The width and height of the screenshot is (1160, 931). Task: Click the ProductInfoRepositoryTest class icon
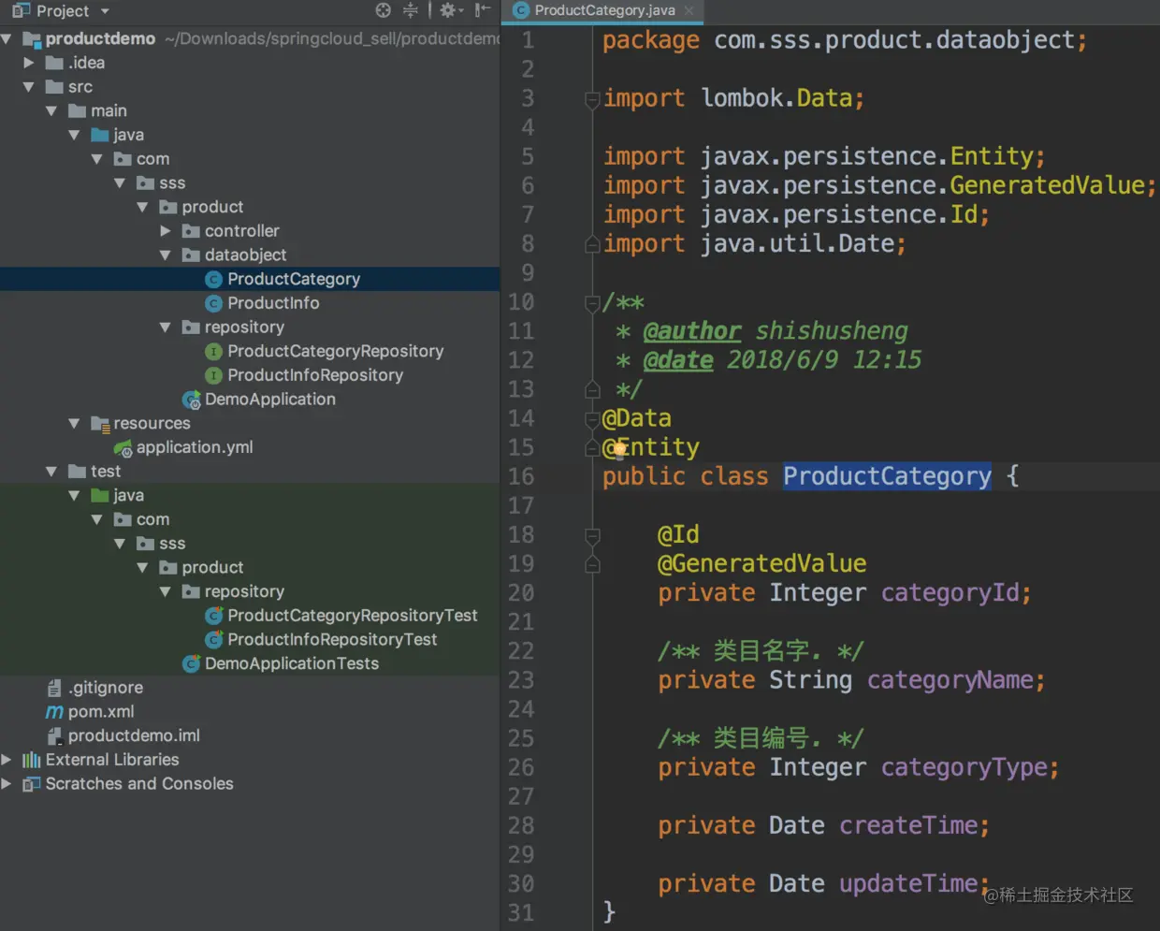[x=213, y=640]
